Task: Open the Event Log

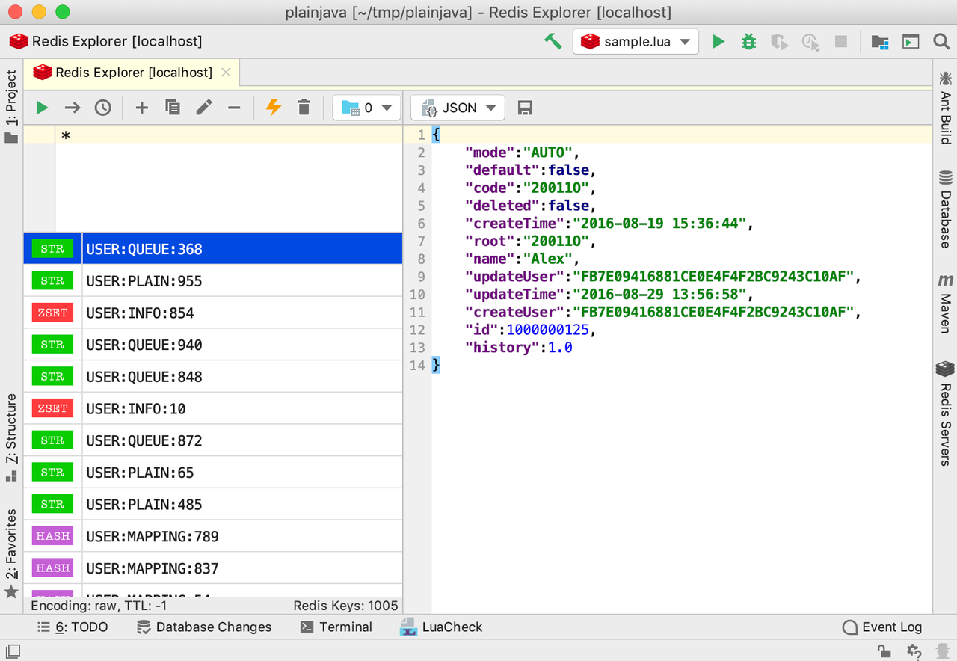Action: click(882, 627)
